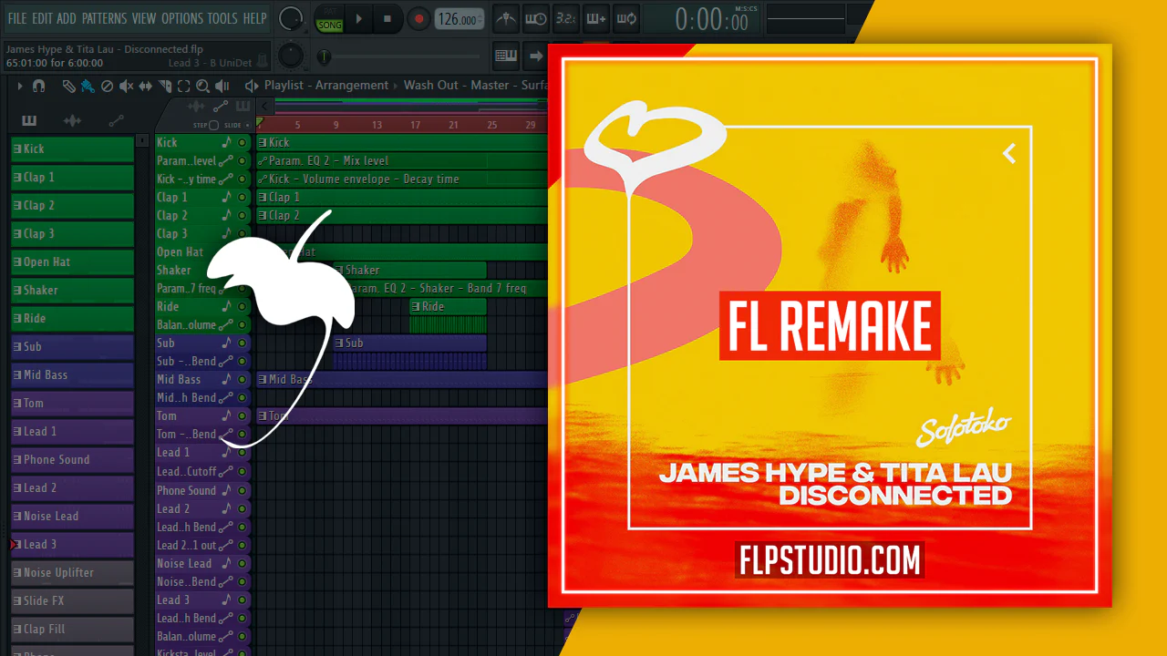1167x656 pixels.
Task: Open Playlist - Arrangement selector
Action: tap(326, 86)
